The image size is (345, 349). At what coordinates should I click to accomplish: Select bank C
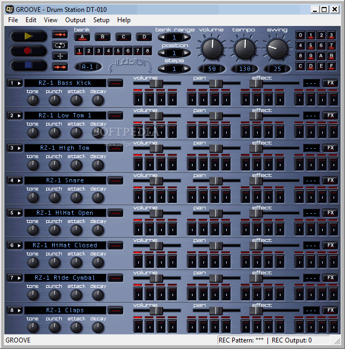pos(123,37)
